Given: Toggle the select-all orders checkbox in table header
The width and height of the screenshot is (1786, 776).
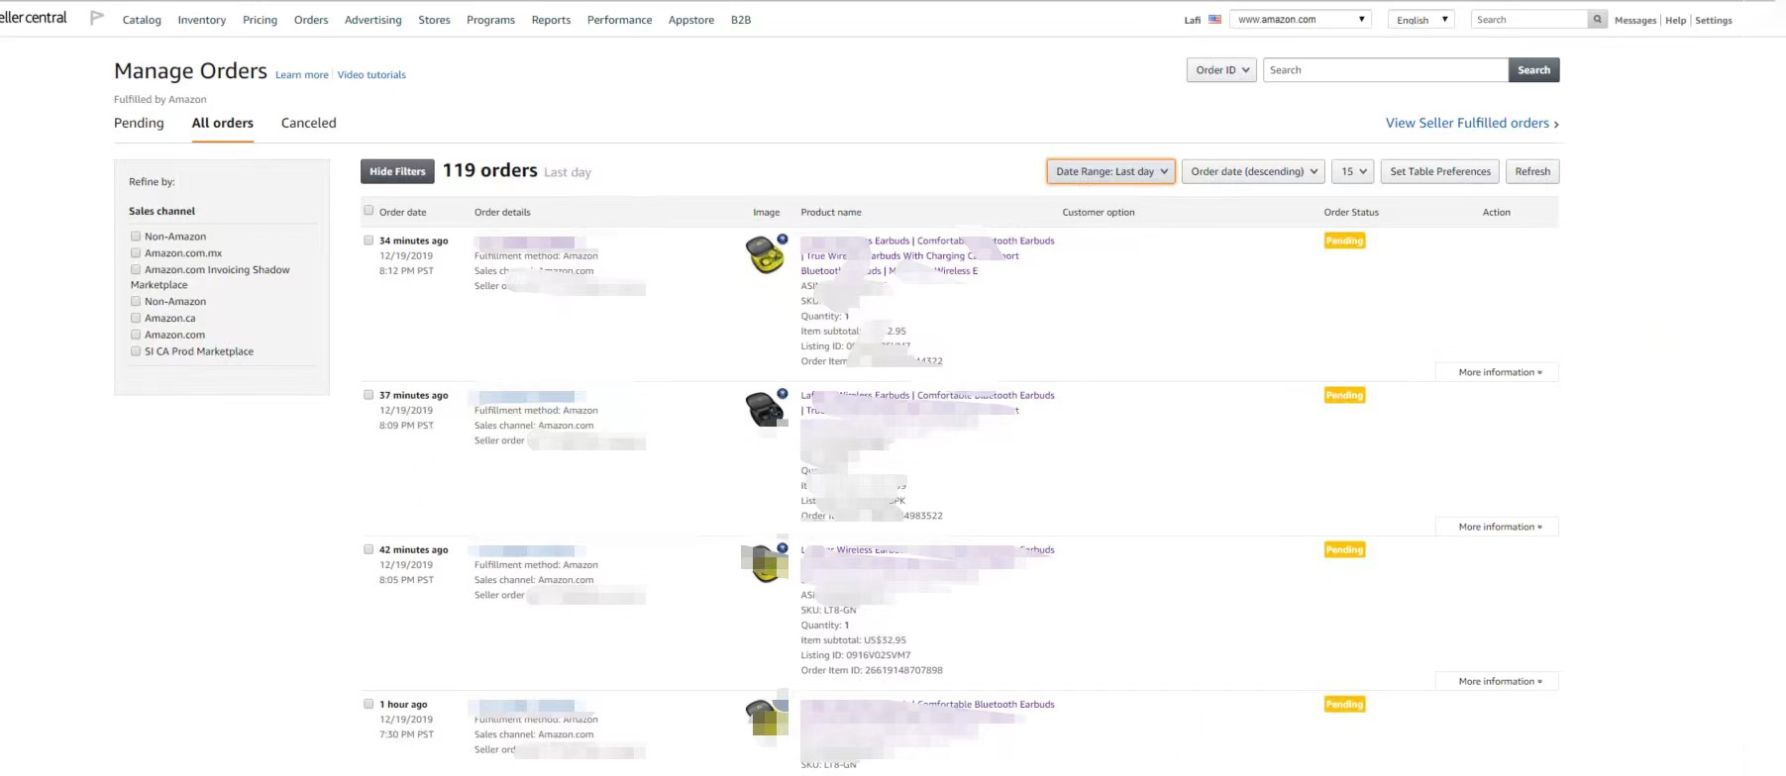Looking at the screenshot, I should pyautogui.click(x=368, y=211).
